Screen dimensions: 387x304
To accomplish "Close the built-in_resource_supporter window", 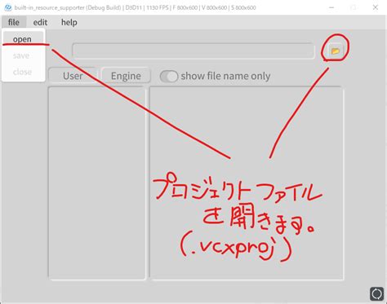I will [376, 7].
